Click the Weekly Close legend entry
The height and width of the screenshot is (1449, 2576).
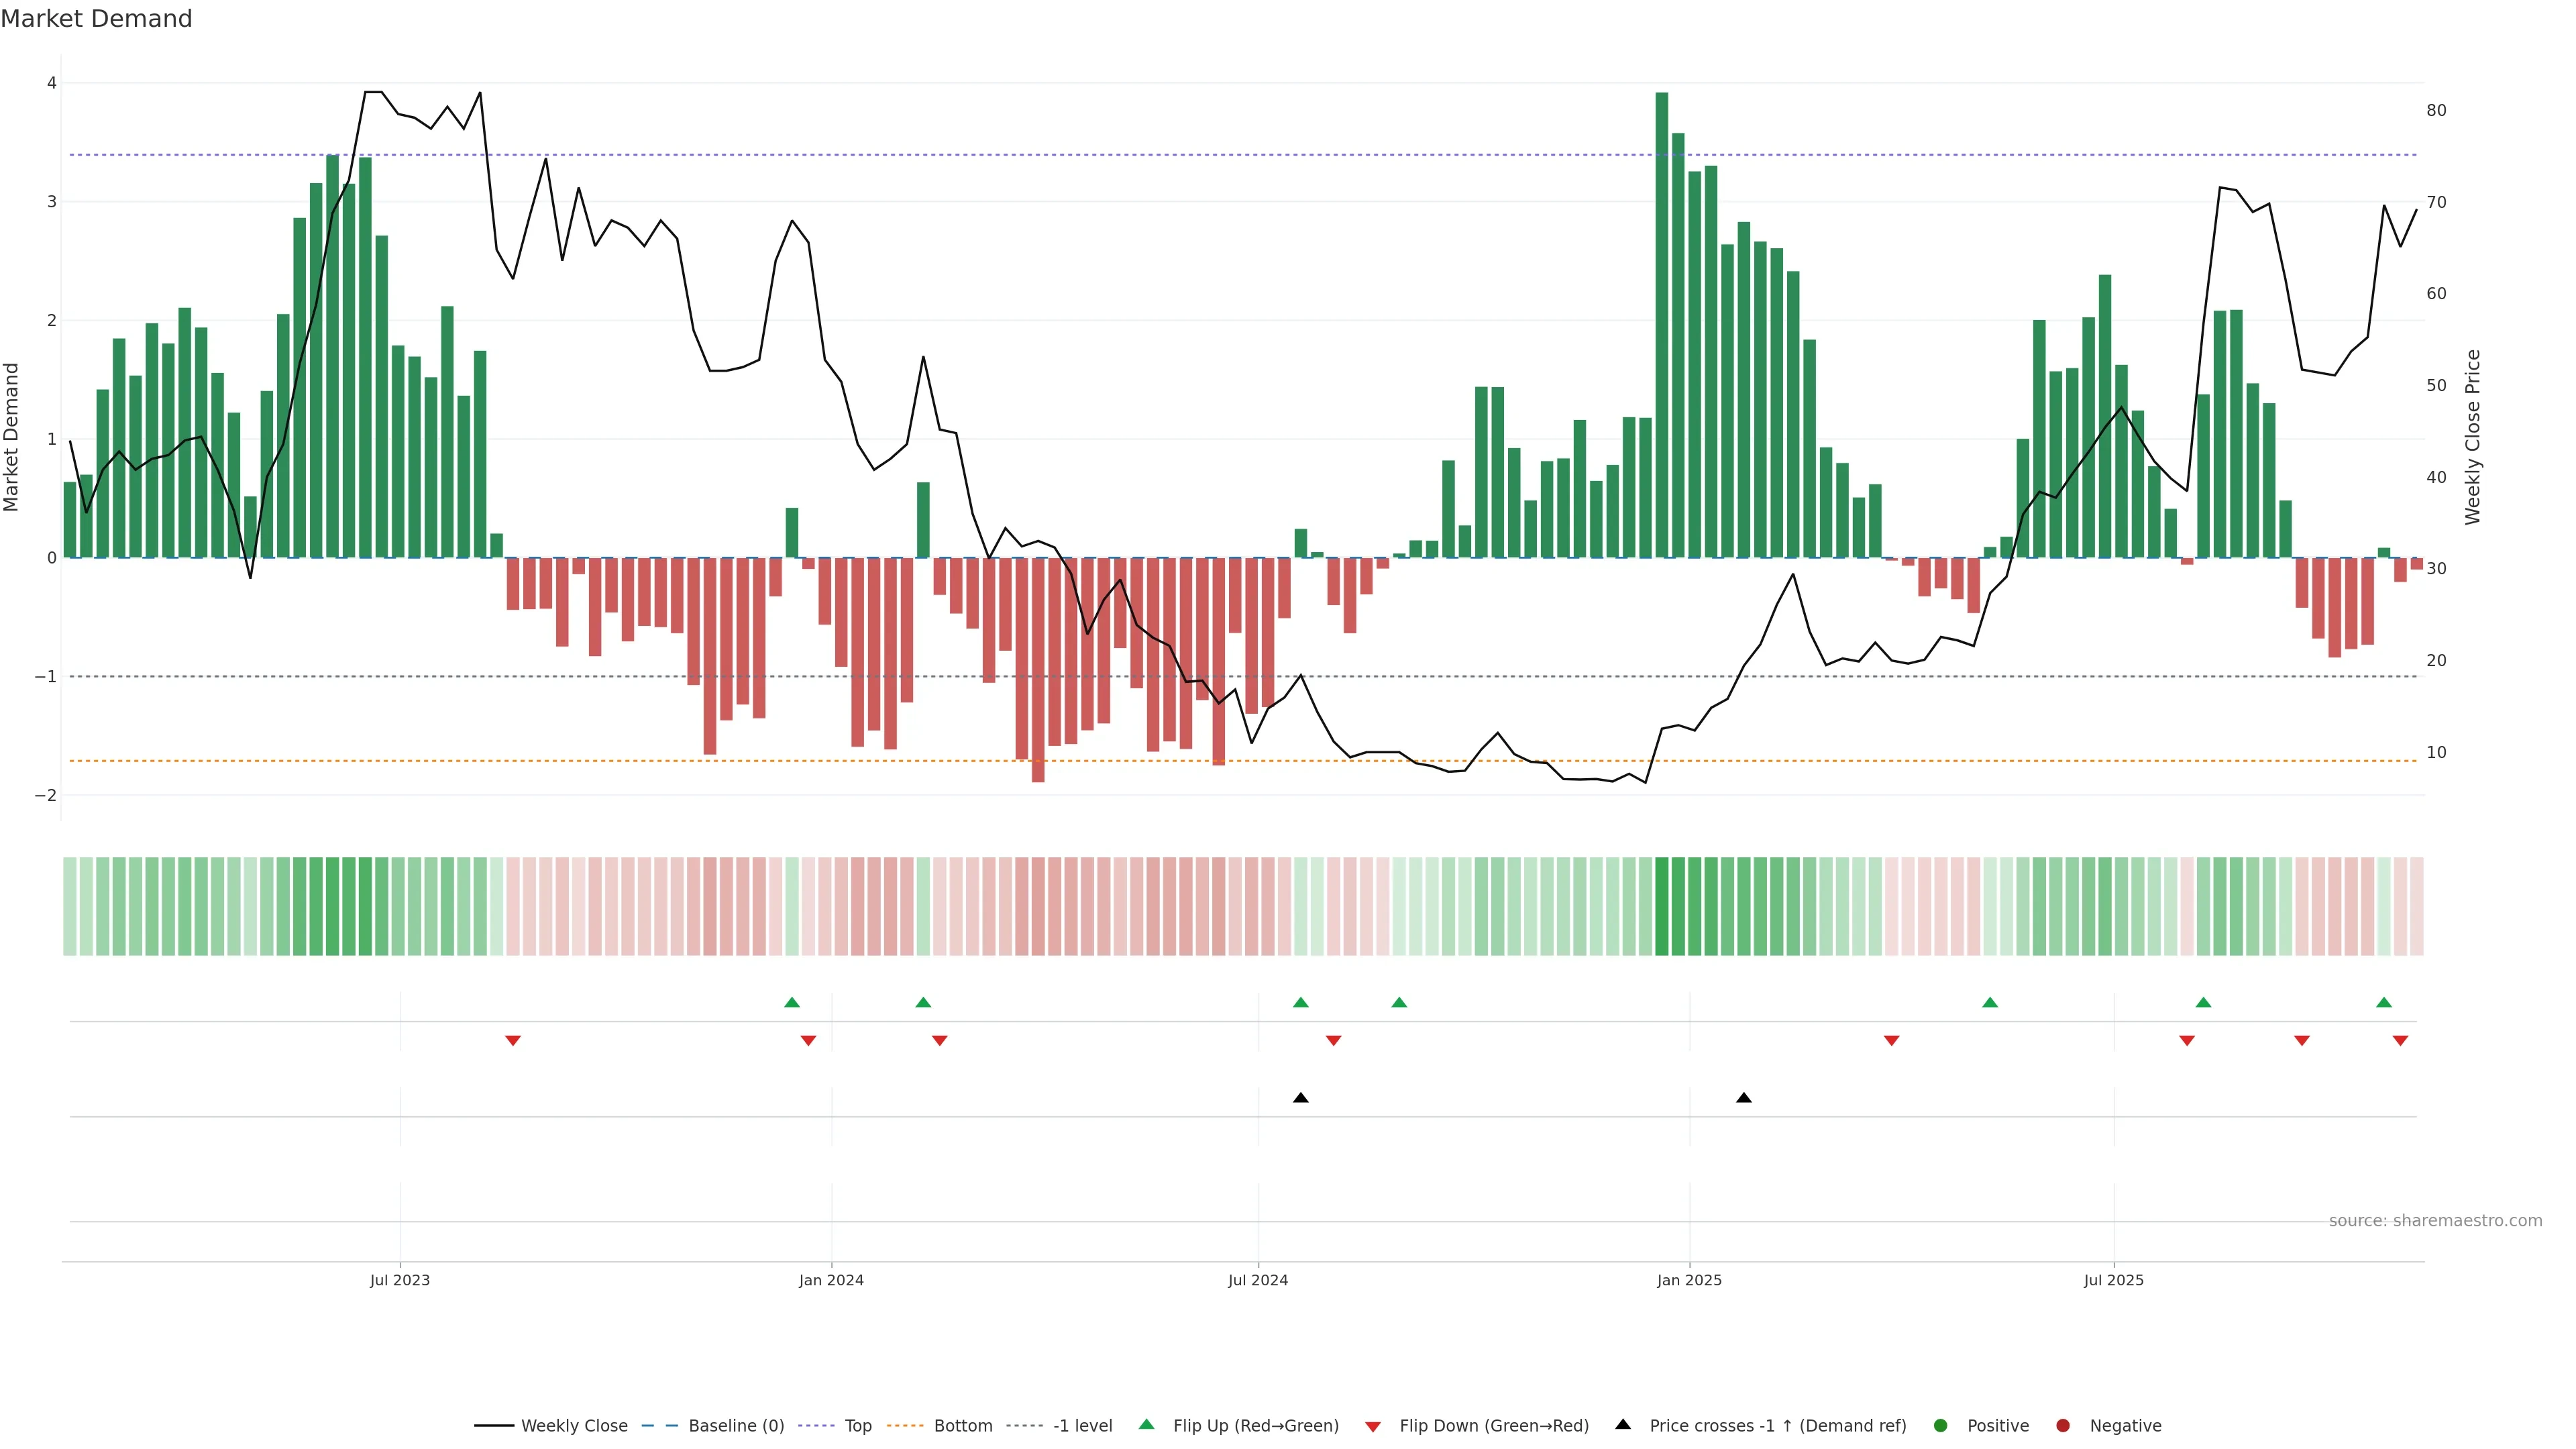[x=573, y=1425]
